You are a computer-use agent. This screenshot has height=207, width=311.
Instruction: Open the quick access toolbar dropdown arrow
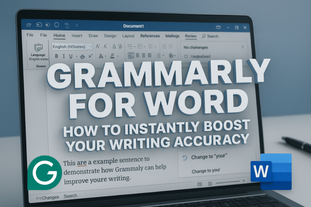pos(77,25)
